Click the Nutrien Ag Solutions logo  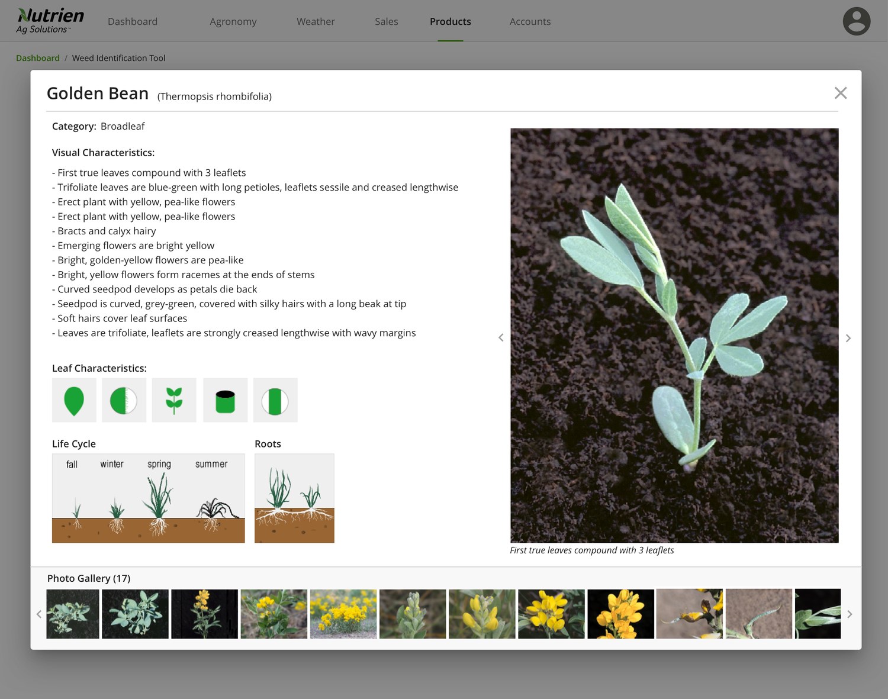click(x=50, y=21)
